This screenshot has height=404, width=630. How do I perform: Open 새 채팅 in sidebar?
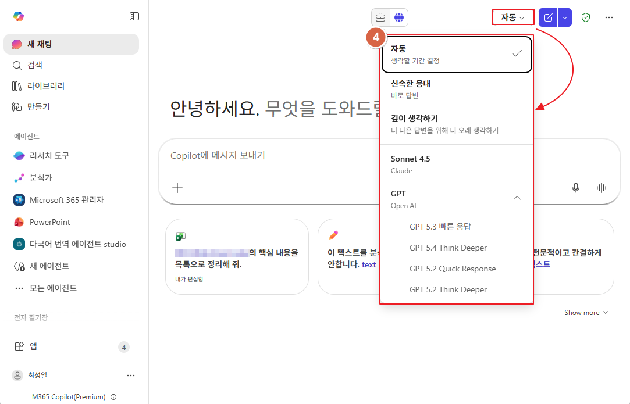(x=71, y=44)
